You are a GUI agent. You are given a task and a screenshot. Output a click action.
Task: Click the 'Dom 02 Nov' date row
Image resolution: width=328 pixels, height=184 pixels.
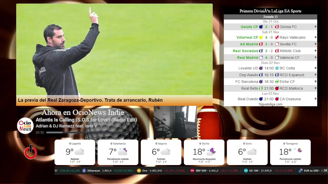point(270,63)
